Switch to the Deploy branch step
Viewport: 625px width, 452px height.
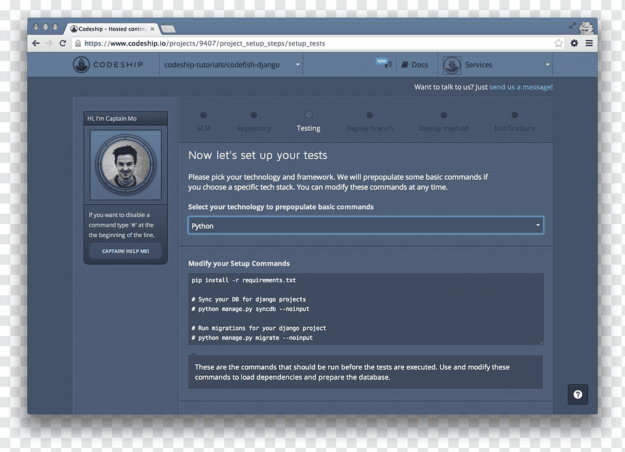tap(370, 116)
